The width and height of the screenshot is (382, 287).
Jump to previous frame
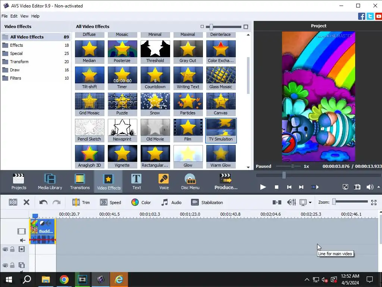[x=289, y=187]
